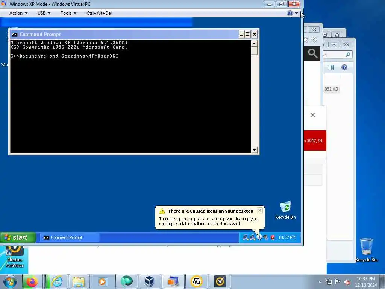Image resolution: width=385 pixels, height=289 pixels.
Task: Click the XP tray clock 10:37 PM
Action: [287, 237]
